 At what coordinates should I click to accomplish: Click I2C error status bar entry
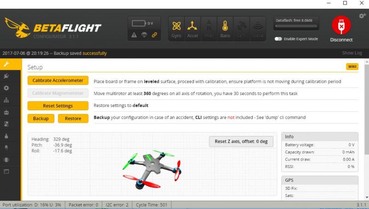(x=117, y=205)
